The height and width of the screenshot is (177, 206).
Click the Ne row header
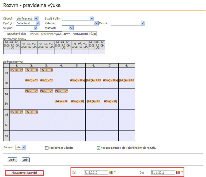coord(6,136)
